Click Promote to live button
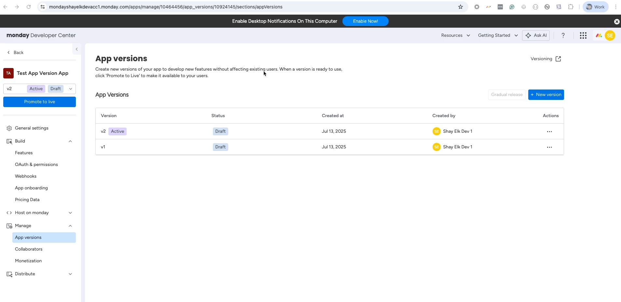 point(39,102)
